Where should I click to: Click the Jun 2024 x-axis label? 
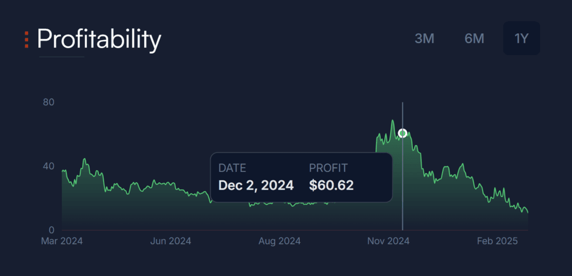click(x=170, y=241)
